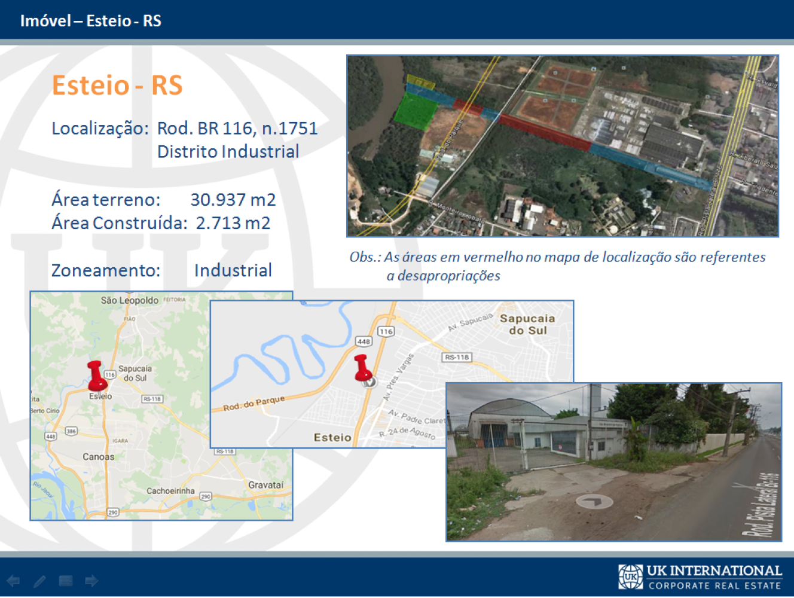Open the slideshow menu icon
This screenshot has width=794, height=598.
click(66, 581)
